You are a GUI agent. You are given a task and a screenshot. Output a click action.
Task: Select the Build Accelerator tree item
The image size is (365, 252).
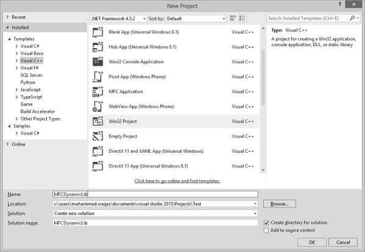coord(38,111)
